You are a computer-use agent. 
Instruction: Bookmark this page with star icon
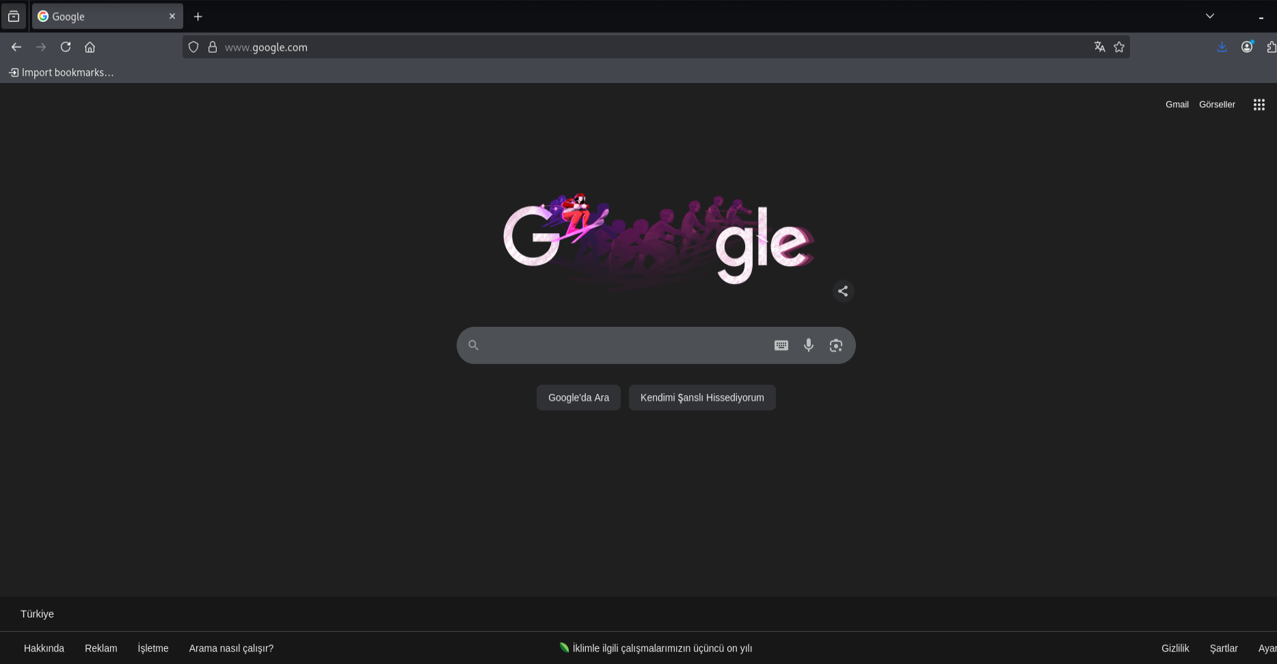click(1119, 47)
